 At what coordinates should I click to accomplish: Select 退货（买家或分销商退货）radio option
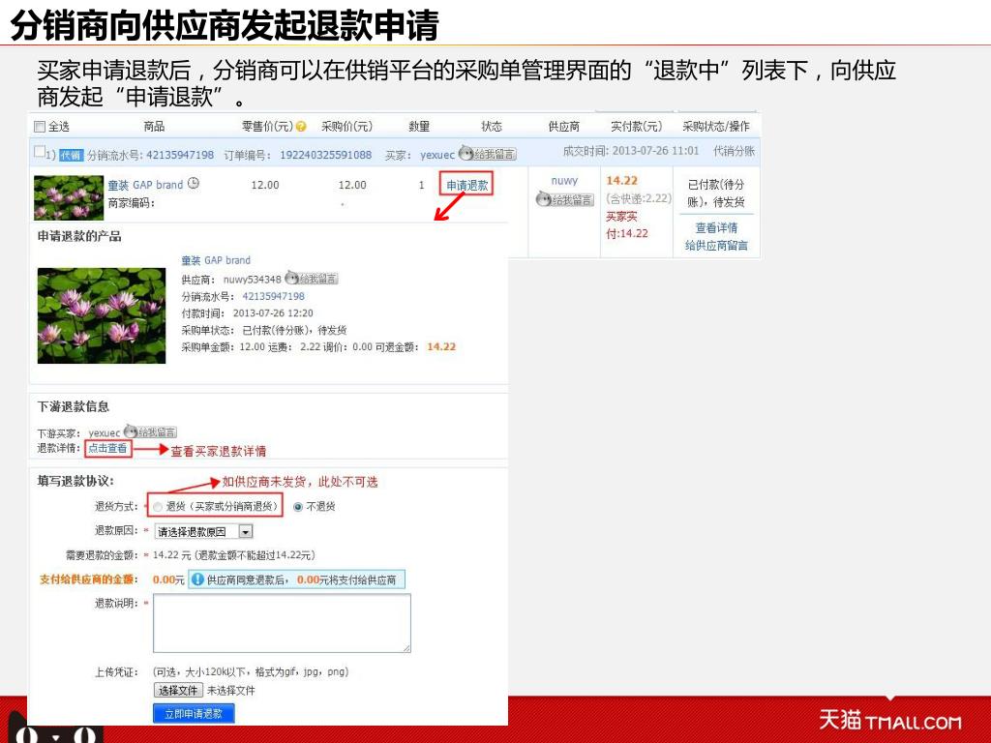point(158,507)
